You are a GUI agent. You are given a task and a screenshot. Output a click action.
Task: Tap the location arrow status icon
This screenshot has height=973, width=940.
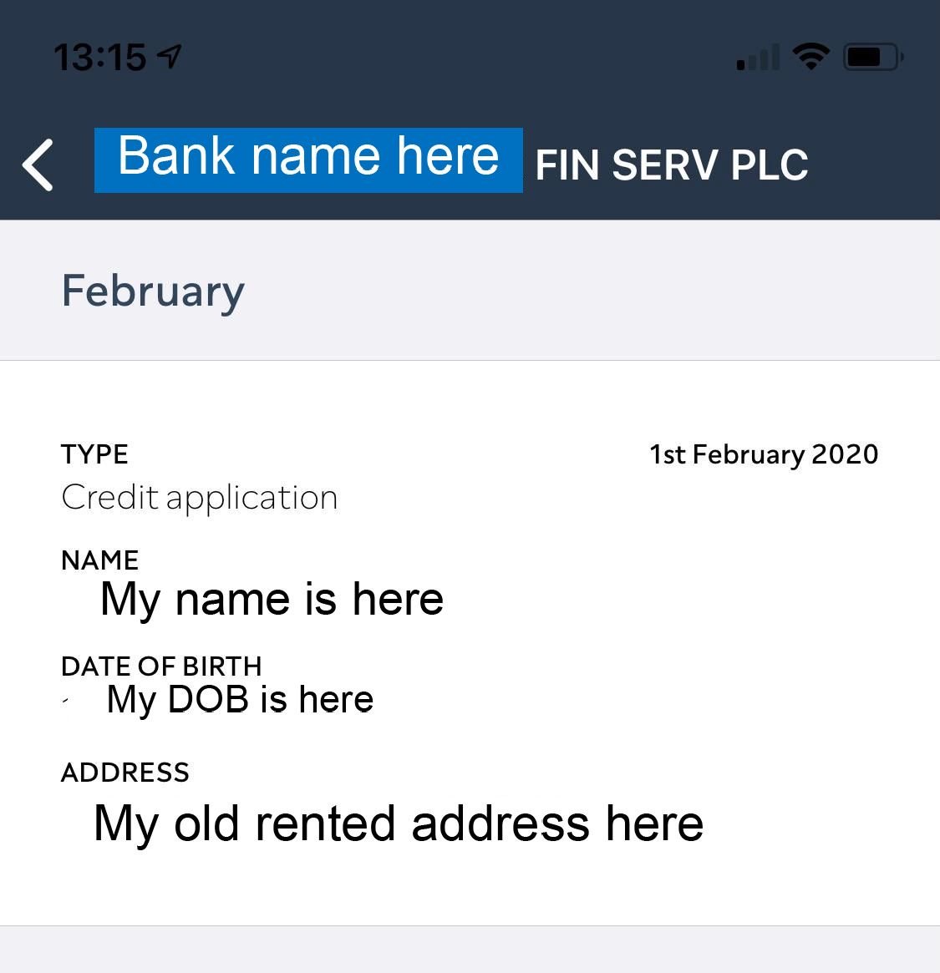(170, 57)
